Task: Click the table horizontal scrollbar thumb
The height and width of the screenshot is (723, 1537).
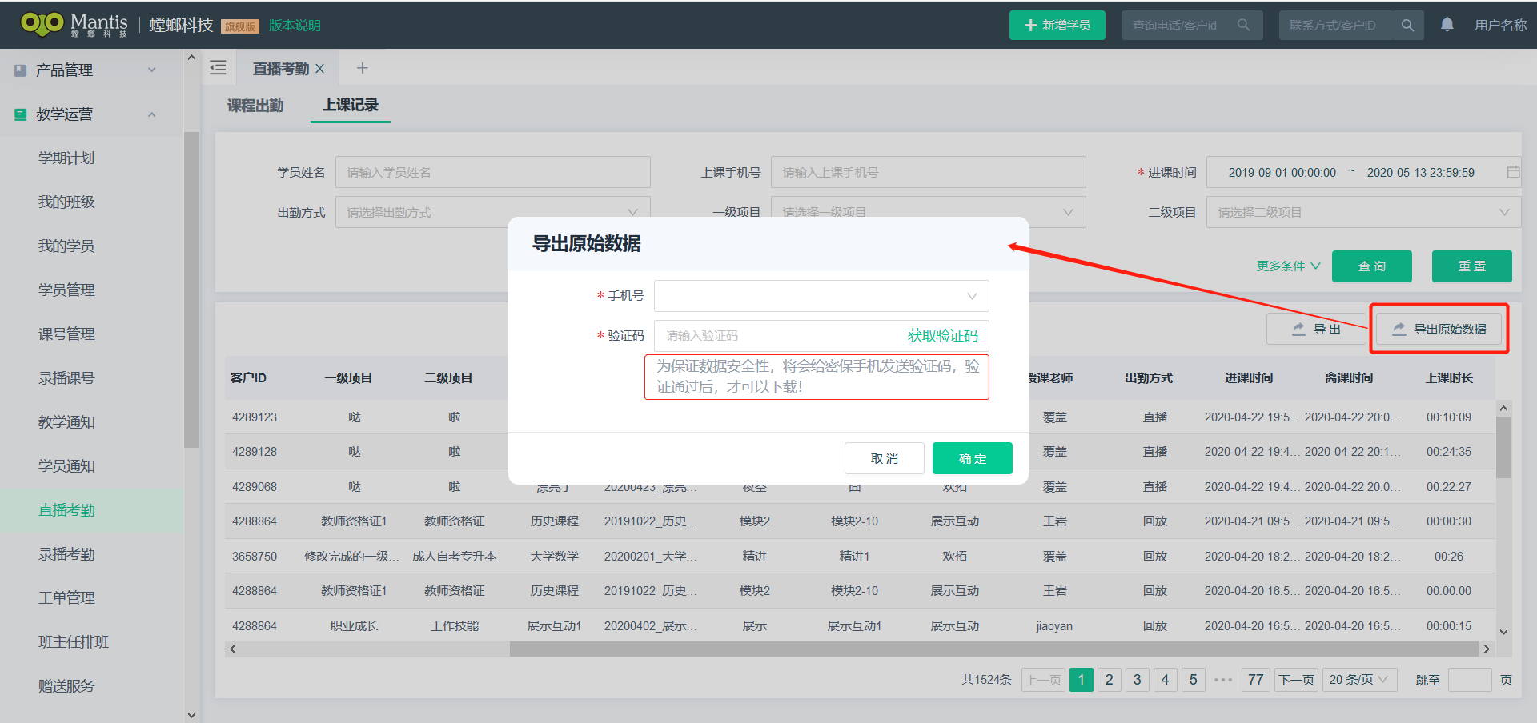Action: 995,649
